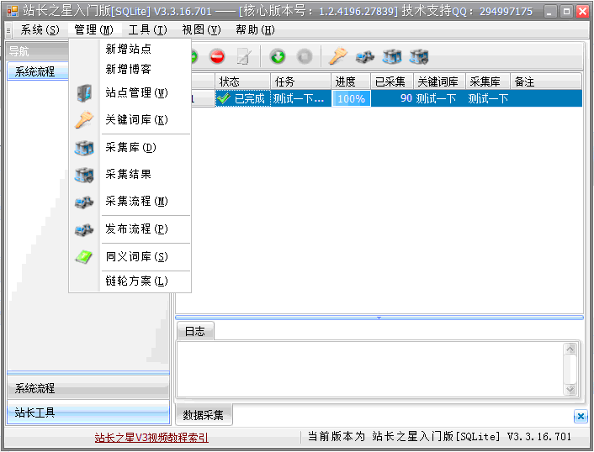Click the database icon beside 采集库
This screenshot has width=594, height=452.
[84, 148]
